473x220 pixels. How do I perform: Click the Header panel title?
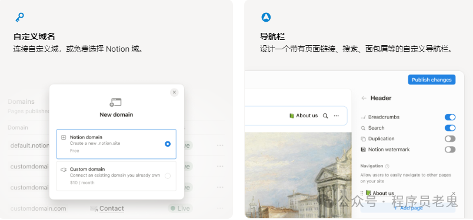[381, 98]
